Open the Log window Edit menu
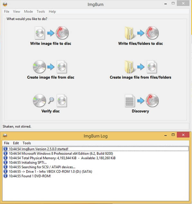The image size is (192, 204). pyautogui.click(x=16, y=143)
